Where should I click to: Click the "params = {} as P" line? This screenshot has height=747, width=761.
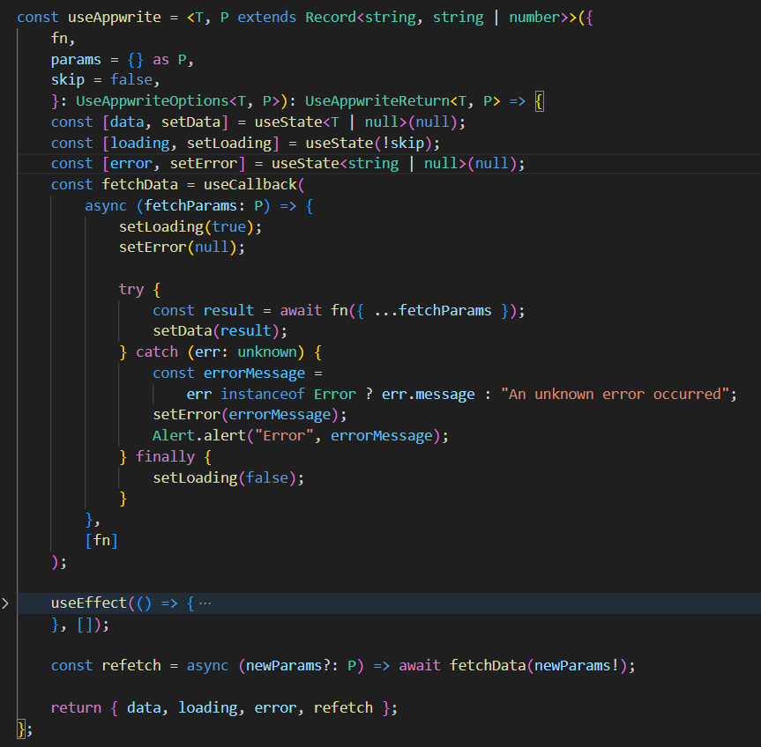pos(123,60)
